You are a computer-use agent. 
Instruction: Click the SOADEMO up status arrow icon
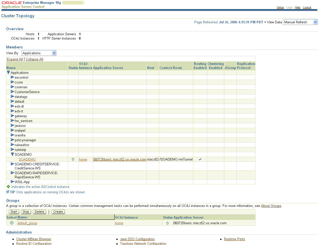pos(73,159)
